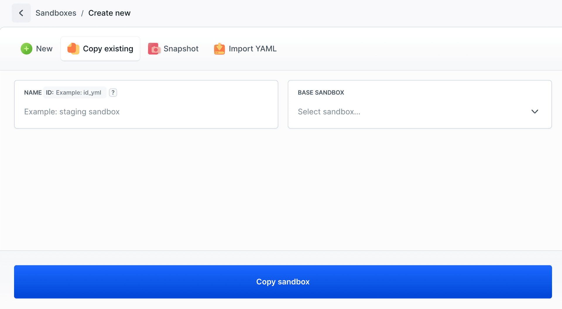Open the Snapshot tab label
This screenshot has width=562, height=309.
pos(181,49)
